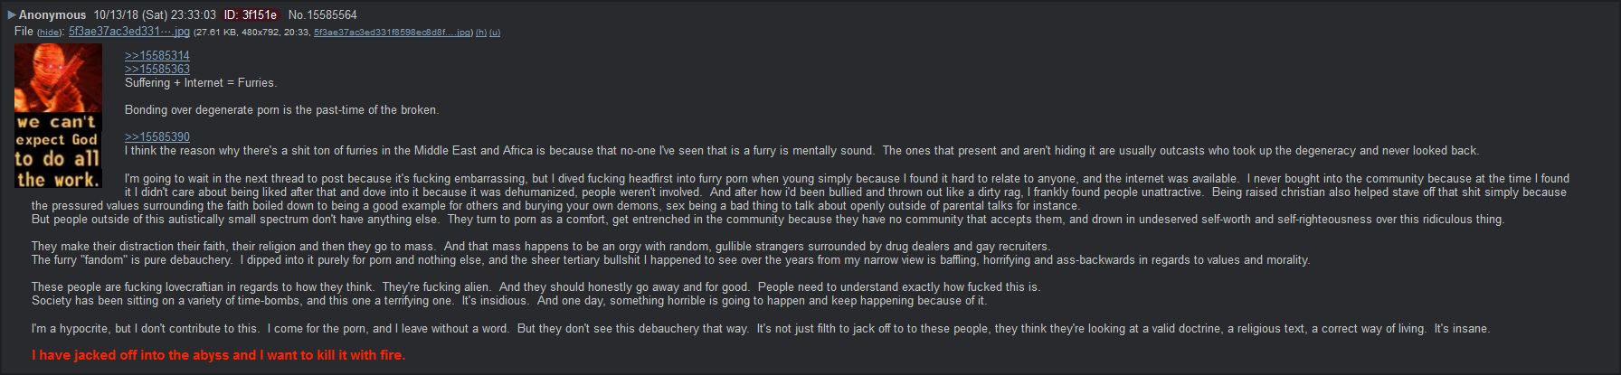Click the "File" label before the hide link
The image size is (1621, 375).
pyautogui.click(x=24, y=32)
